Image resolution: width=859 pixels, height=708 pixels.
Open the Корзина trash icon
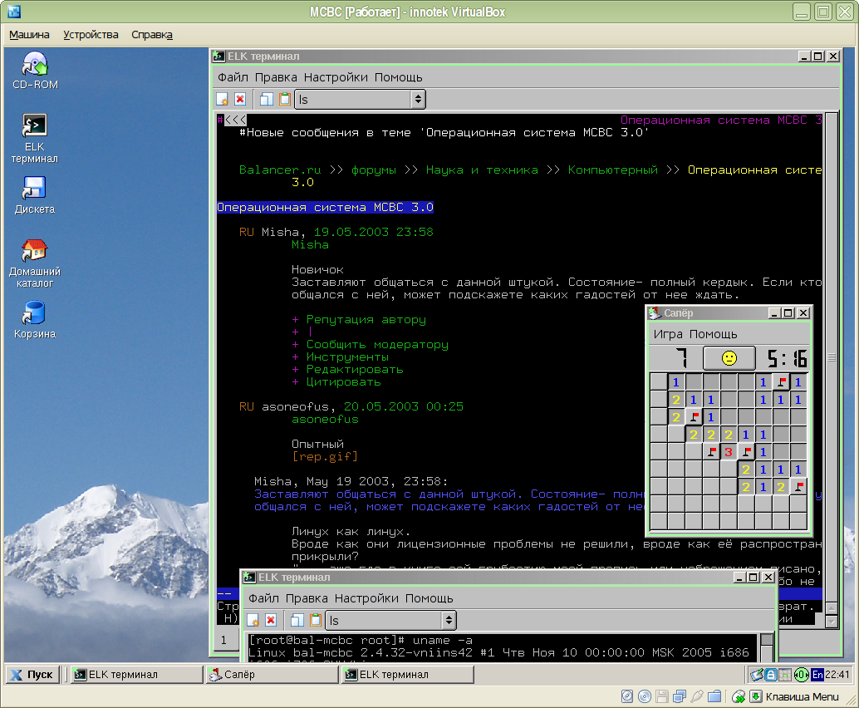[35, 320]
